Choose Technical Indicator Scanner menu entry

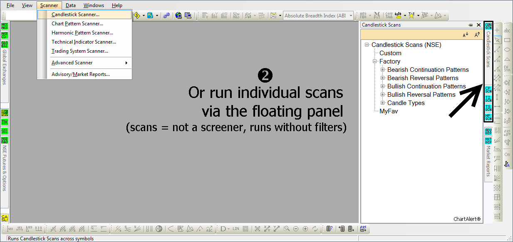coord(84,42)
